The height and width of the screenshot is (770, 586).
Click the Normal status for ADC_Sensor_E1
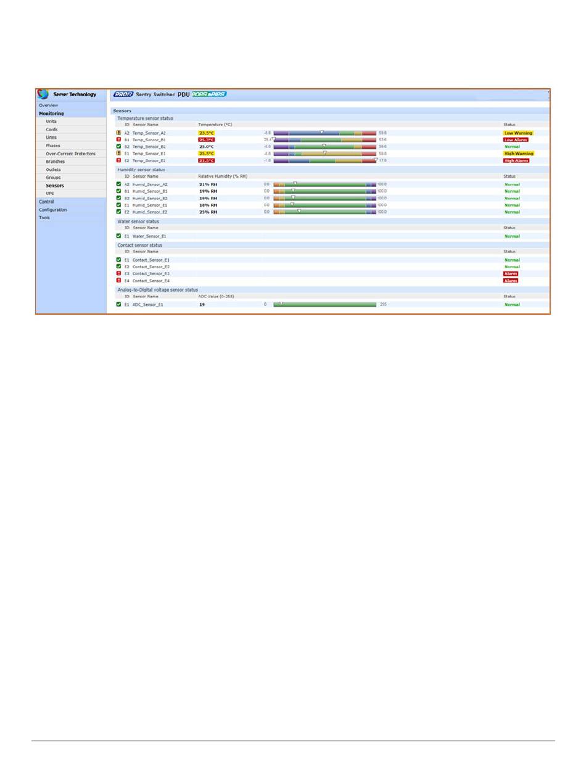(512, 305)
